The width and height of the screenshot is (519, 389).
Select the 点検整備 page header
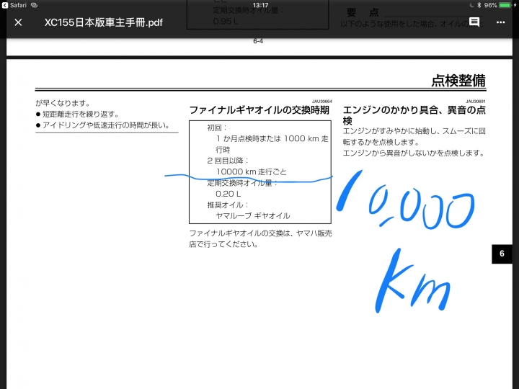pyautogui.click(x=458, y=81)
